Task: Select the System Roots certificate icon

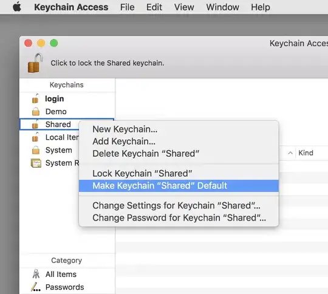Action: click(36, 163)
